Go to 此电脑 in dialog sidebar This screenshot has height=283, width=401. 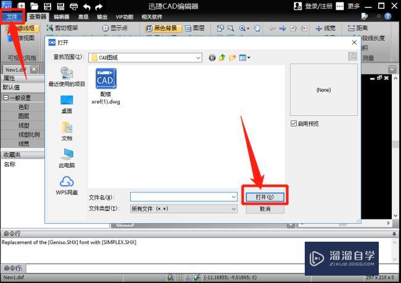pos(67,158)
